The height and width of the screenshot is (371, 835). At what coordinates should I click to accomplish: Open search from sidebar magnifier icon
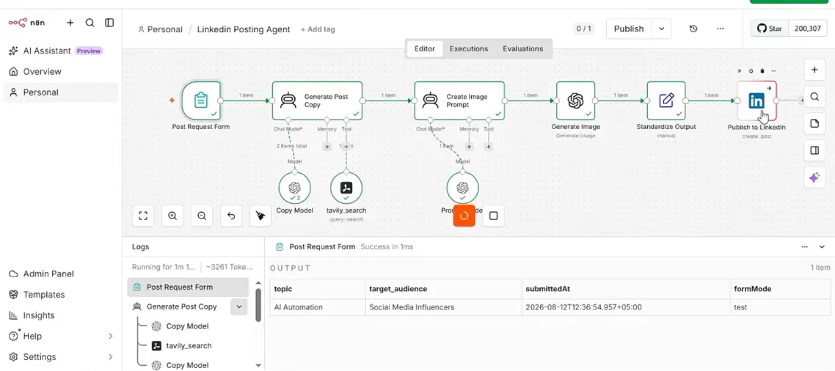point(90,22)
